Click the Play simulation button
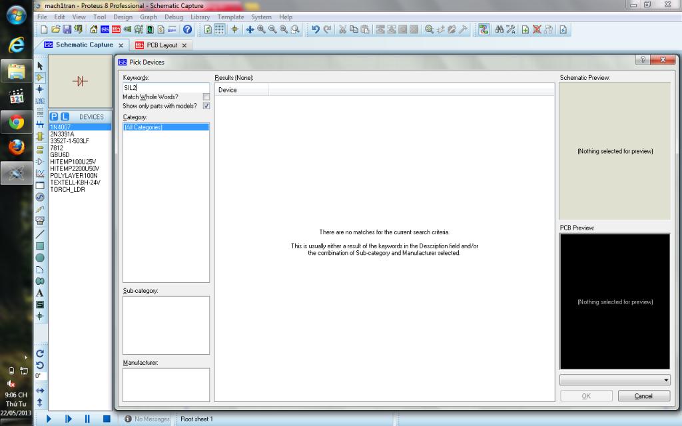The height and width of the screenshot is (426, 682). click(49, 419)
